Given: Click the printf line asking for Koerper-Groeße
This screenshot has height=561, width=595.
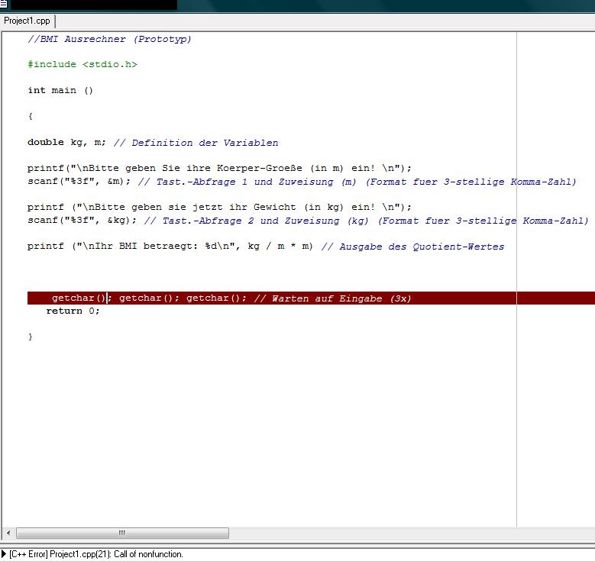Looking at the screenshot, I should coord(219,168).
